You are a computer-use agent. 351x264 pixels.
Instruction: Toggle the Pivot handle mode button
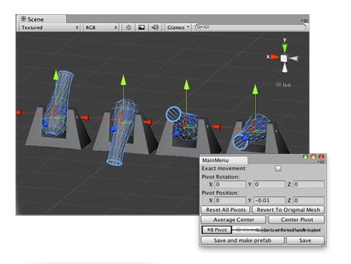coord(216,230)
